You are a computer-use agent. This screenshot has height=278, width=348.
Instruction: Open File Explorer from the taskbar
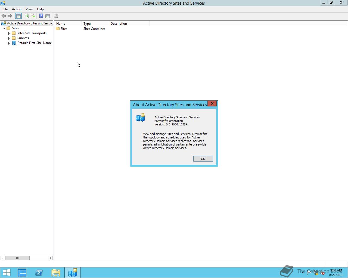(x=56, y=273)
